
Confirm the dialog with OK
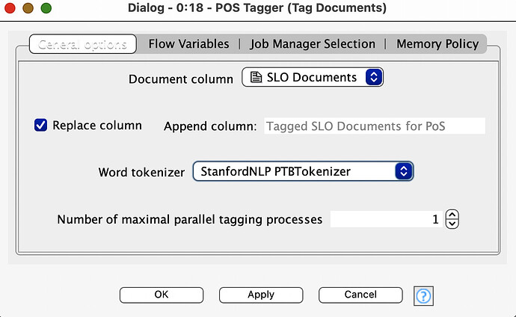[x=162, y=295]
